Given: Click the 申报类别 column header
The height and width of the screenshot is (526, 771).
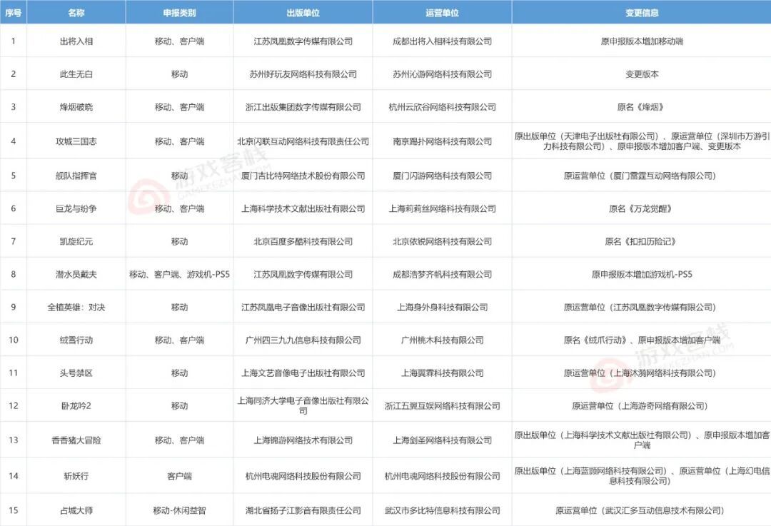Looking at the screenshot, I should coord(179,13).
